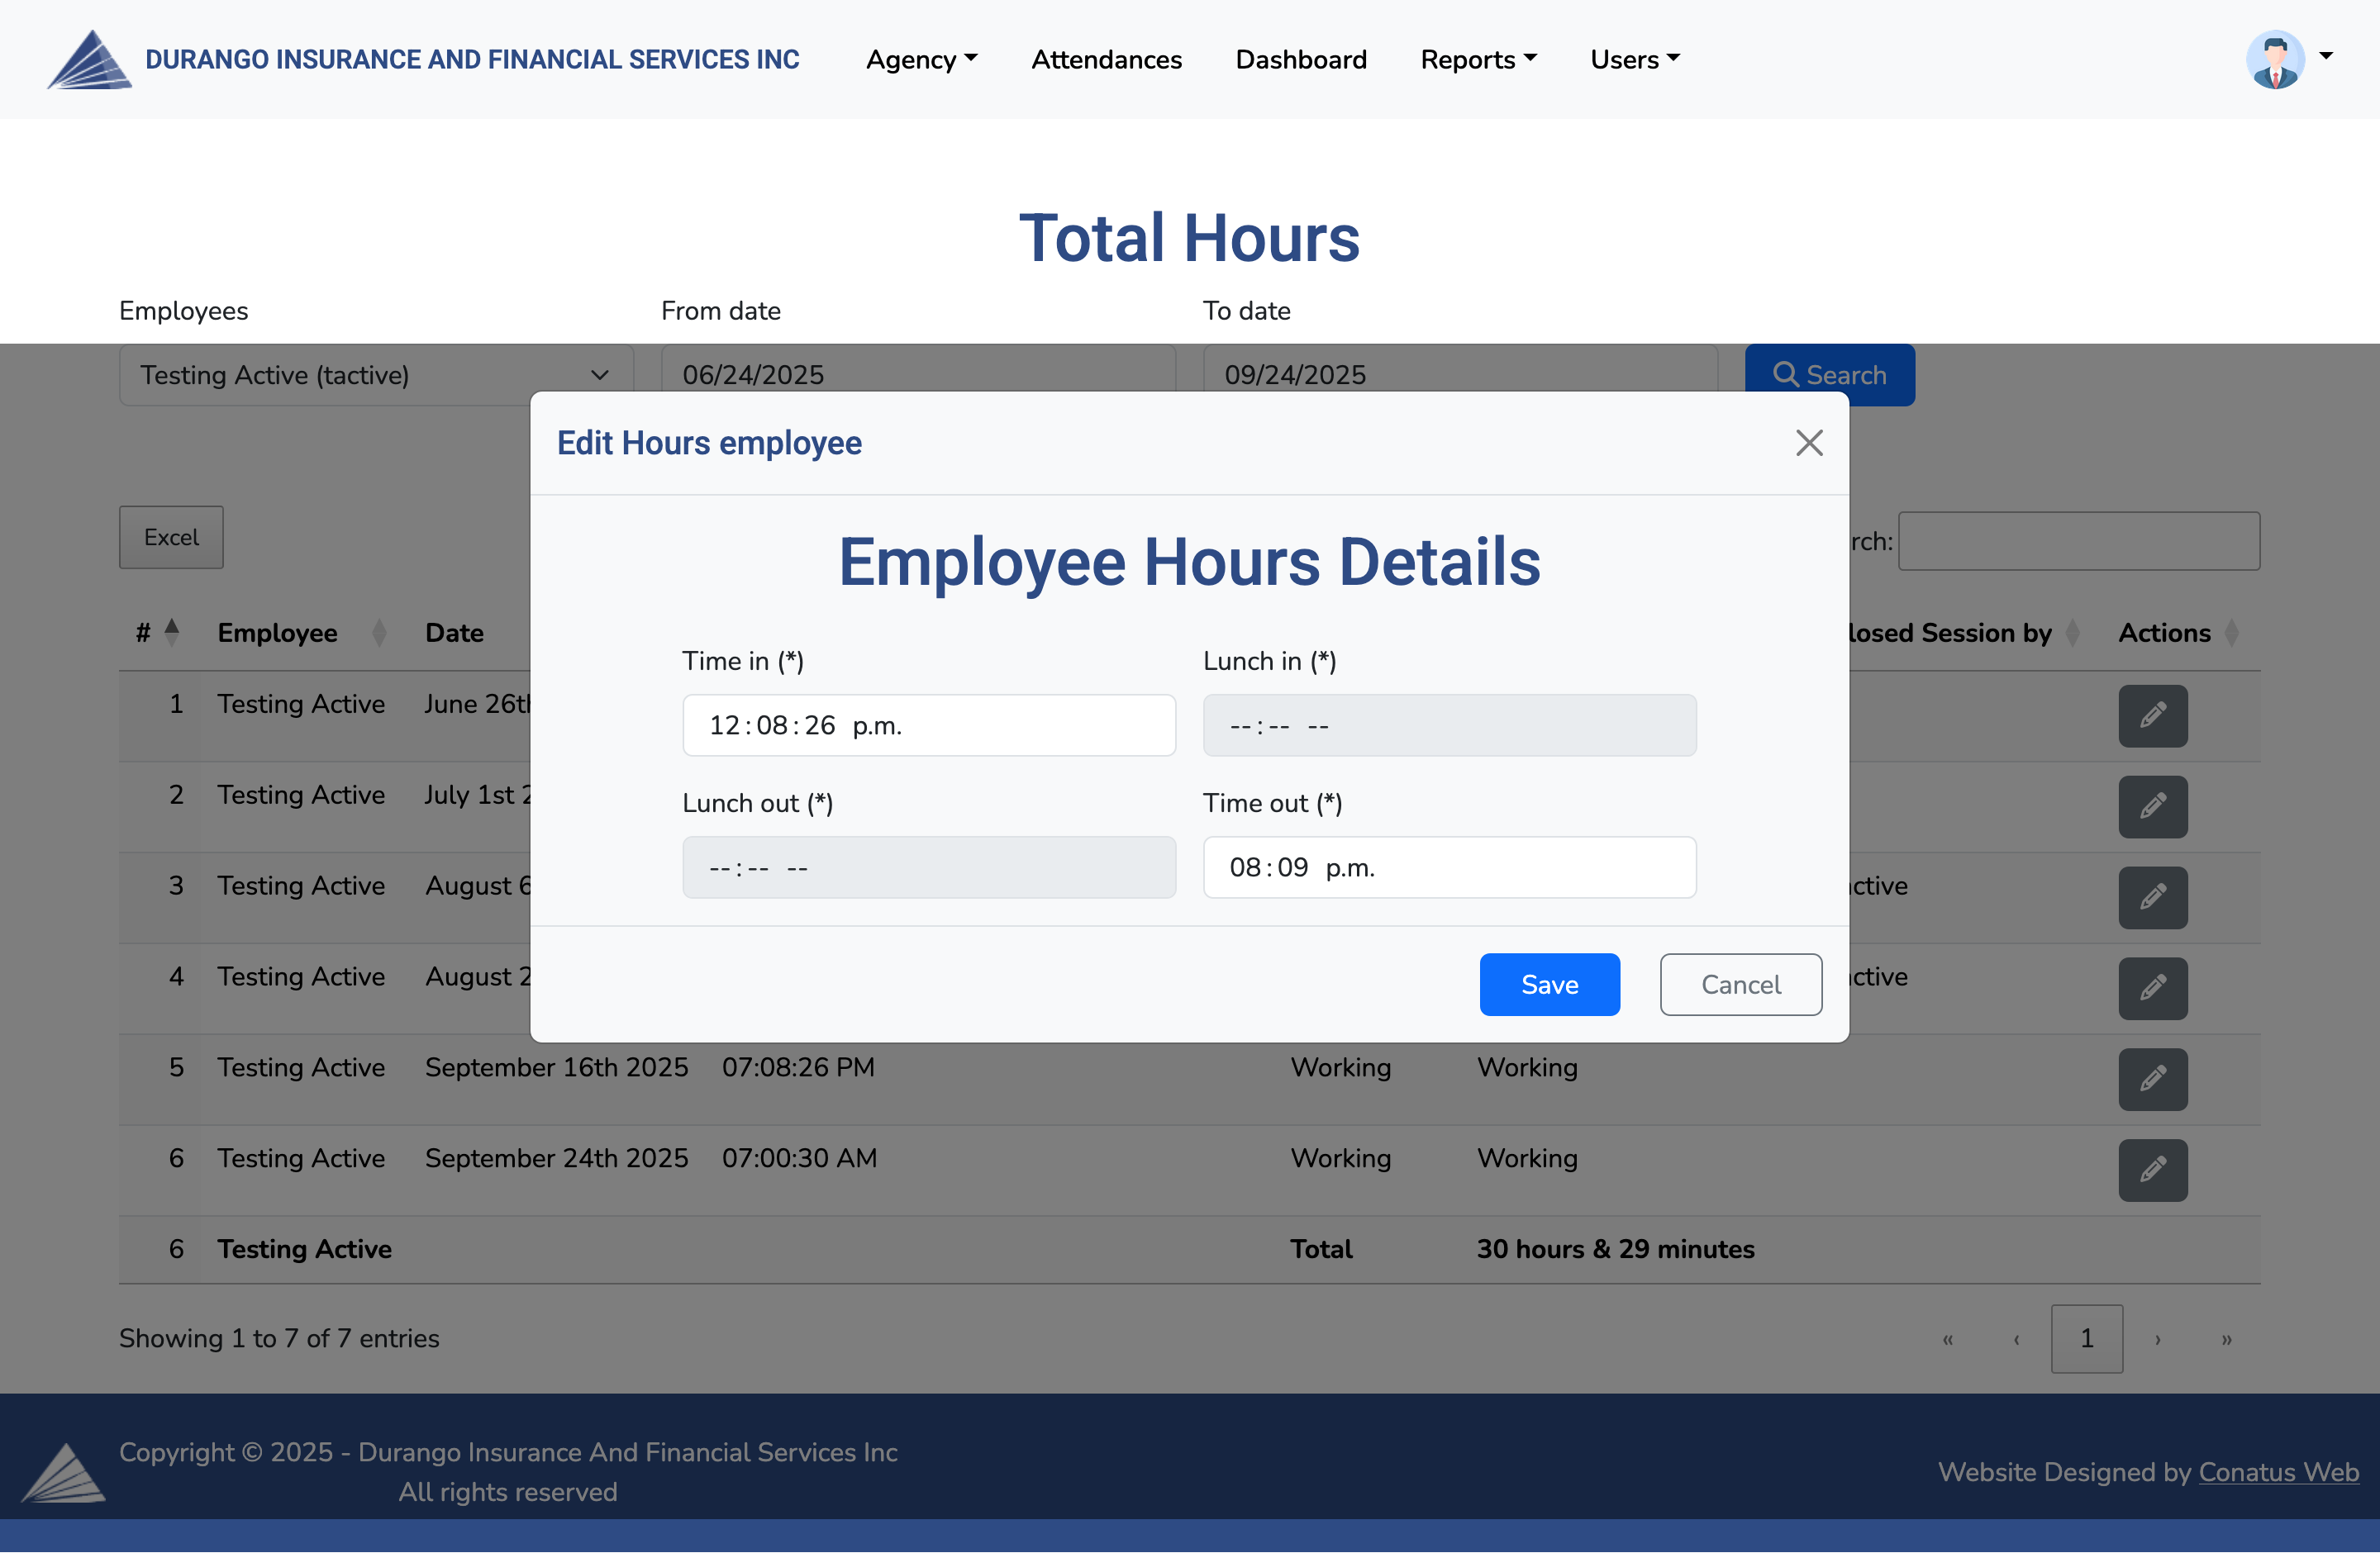2380x1553 pixels.
Task: Click the user avatar in navbar
Action: (x=2275, y=60)
